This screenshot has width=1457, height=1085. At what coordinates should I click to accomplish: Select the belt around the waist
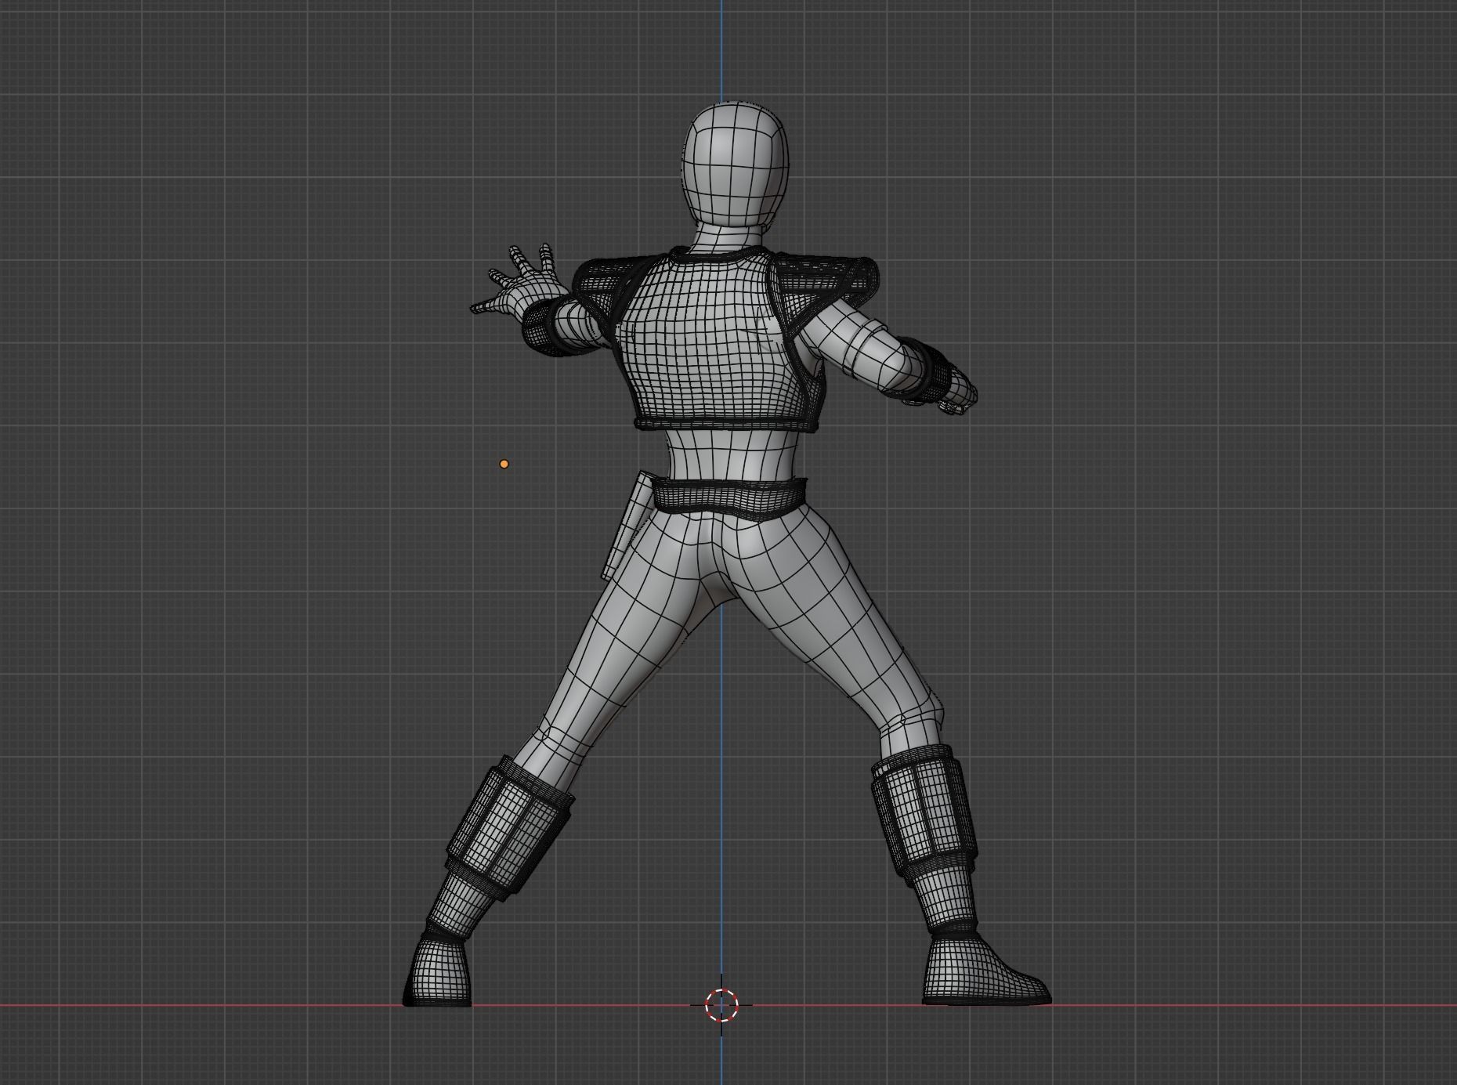coord(729,499)
